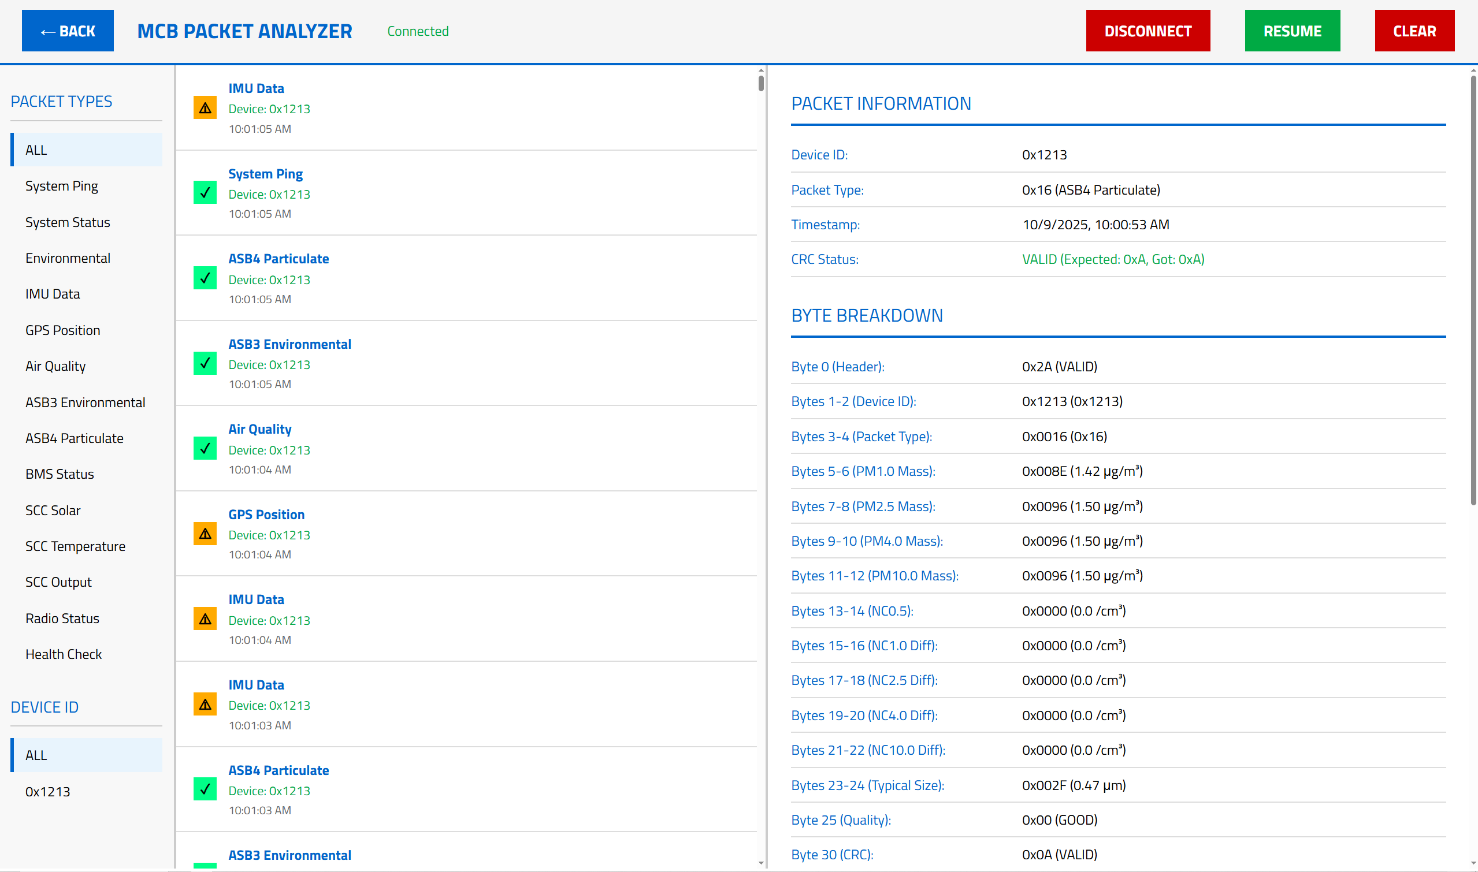Click warning icon on 10:01:03 IMU Data packet
The width and height of the screenshot is (1478, 872).
pyautogui.click(x=205, y=704)
